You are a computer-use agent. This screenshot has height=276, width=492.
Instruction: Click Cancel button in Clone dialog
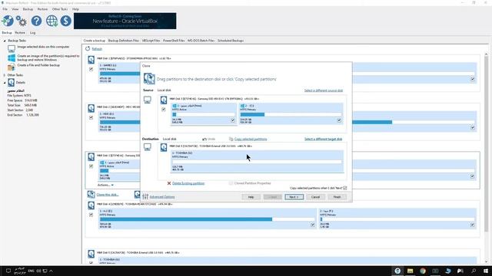(315, 197)
